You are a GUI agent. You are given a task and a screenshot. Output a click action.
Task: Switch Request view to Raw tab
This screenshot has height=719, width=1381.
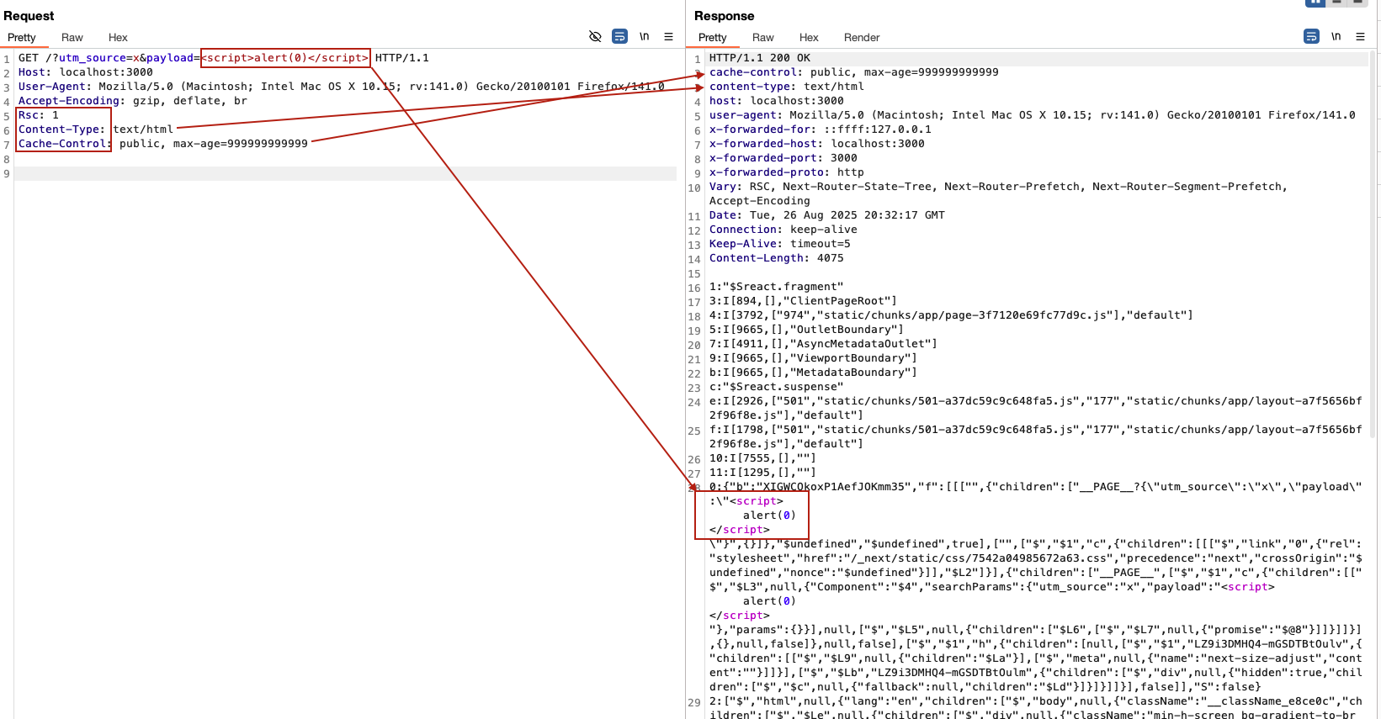coord(72,38)
